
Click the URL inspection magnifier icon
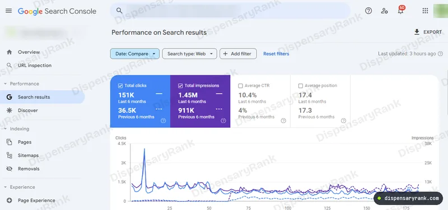10,65
